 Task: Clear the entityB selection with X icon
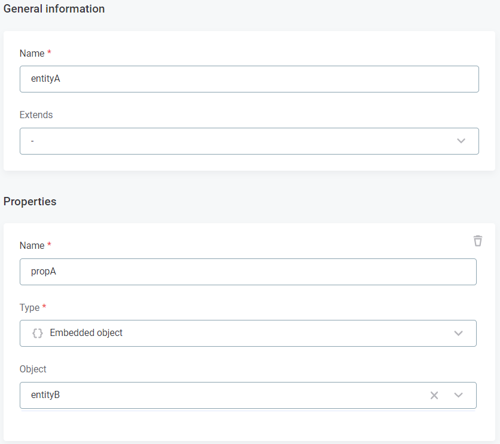(434, 395)
